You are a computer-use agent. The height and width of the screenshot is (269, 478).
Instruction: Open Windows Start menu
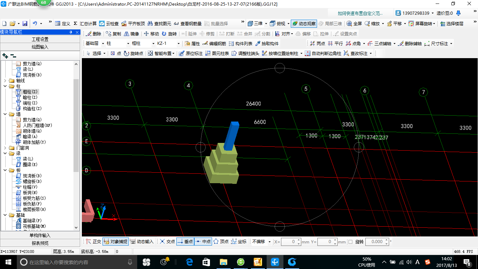pos(8,262)
